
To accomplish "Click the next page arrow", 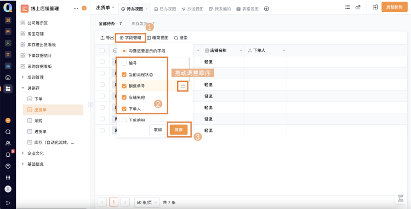I will pyautogui.click(x=125, y=202).
